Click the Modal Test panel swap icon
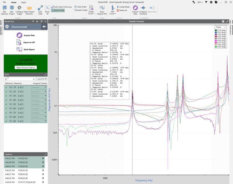The image size is (233, 184). coord(33,21)
